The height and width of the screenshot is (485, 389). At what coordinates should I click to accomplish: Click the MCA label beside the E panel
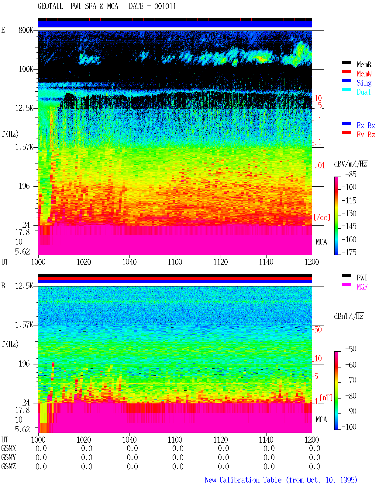pos(321,242)
